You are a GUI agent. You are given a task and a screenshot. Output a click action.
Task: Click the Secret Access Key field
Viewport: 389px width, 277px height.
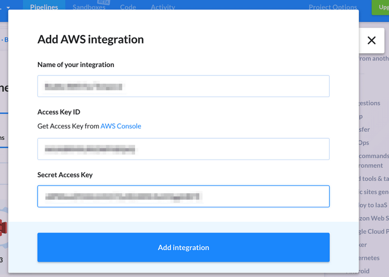(183, 196)
